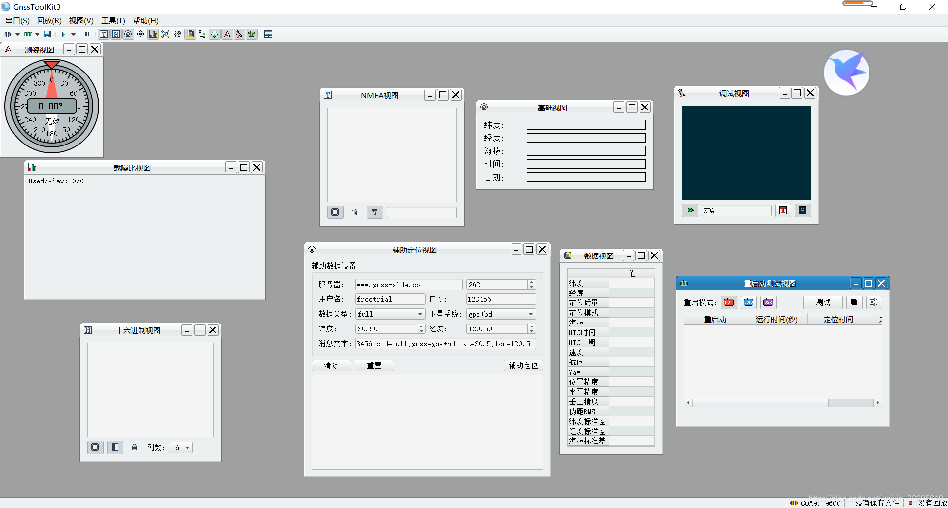Click the horizontal scrollbar in restart table

(x=783, y=403)
